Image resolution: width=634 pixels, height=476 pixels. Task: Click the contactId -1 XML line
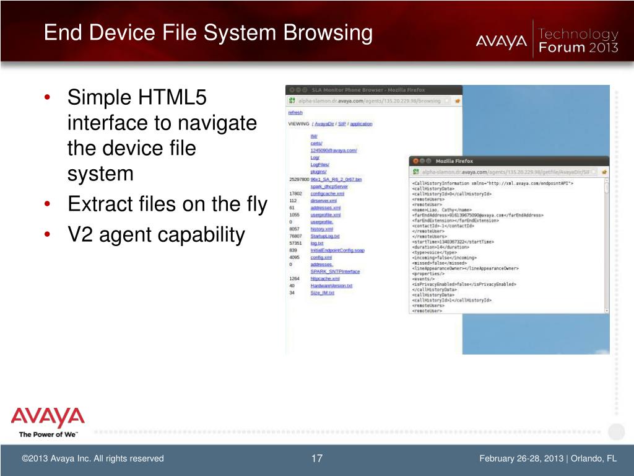pos(443,226)
